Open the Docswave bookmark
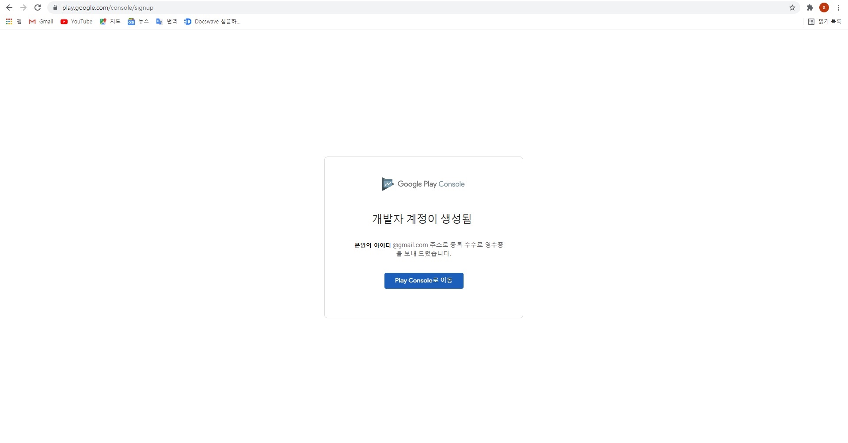This screenshot has width=848, height=443. 213,21
